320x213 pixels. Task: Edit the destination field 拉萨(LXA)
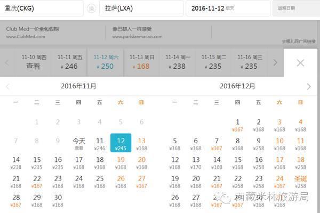pos(140,9)
